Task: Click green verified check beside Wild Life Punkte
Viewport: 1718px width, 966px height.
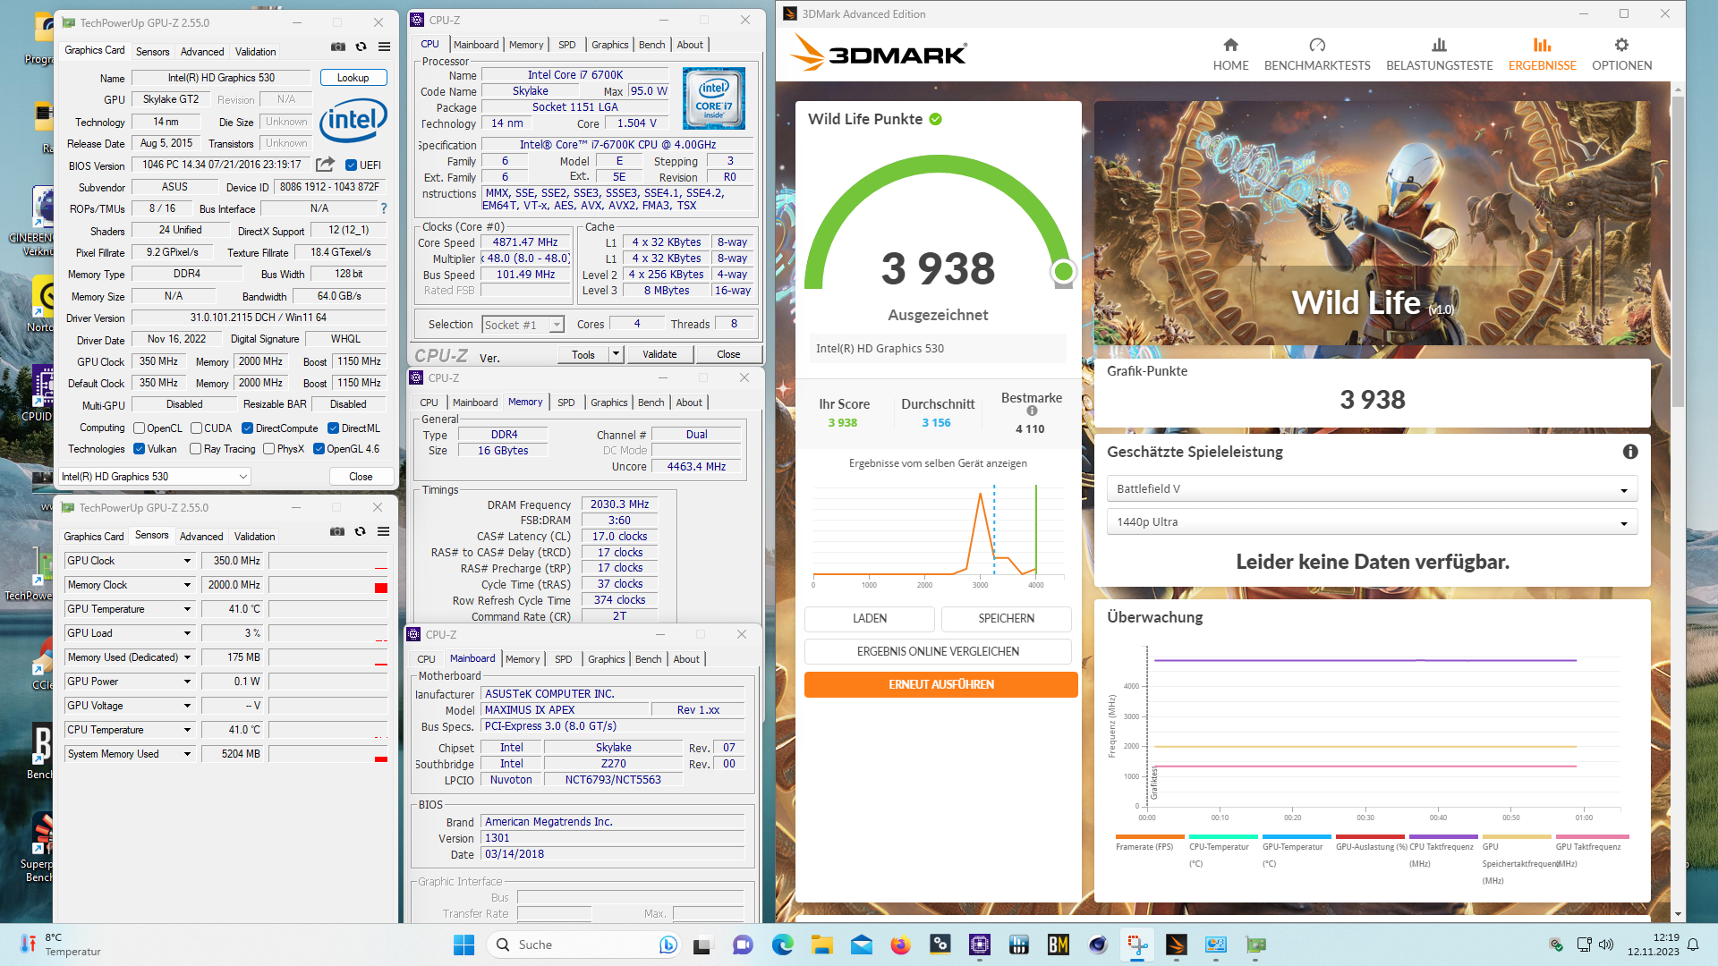Action: coord(935,119)
